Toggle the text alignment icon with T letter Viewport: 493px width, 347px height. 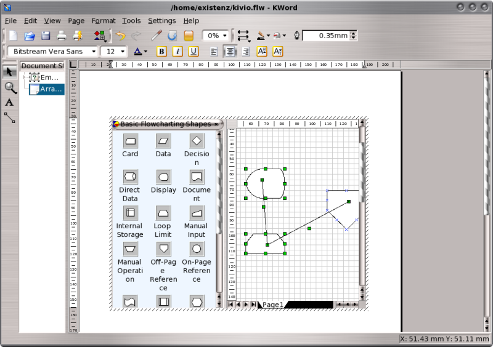click(x=278, y=52)
